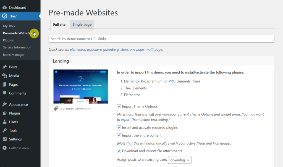Uncheck Import Theme Options
Screen dimensions: 283x167
pyautogui.click(x=119, y=106)
